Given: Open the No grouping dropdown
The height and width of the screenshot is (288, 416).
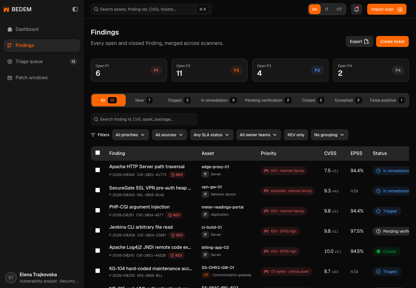Looking at the screenshot, I should point(330,135).
